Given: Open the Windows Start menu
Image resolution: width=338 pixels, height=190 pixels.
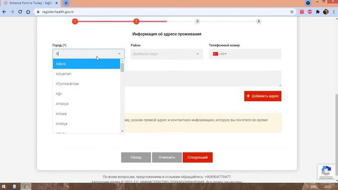Looking at the screenshot, I should (x=4, y=186).
